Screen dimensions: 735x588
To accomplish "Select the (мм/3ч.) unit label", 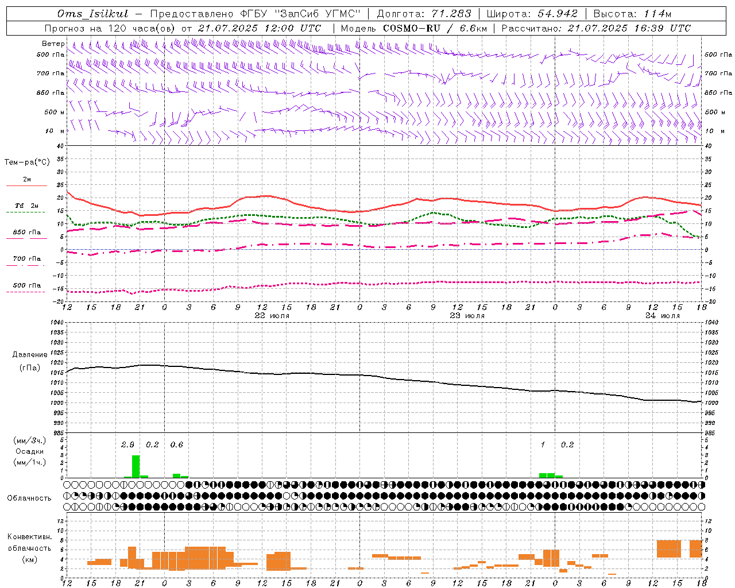I will 29,440.
